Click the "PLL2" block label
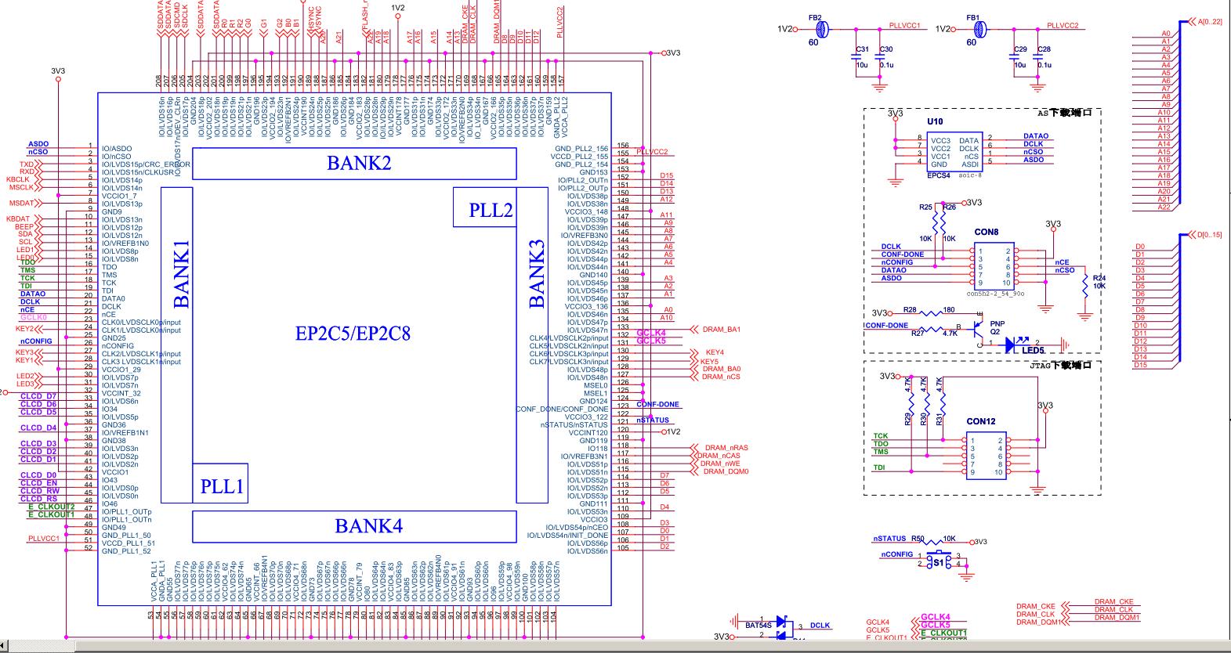 click(491, 210)
